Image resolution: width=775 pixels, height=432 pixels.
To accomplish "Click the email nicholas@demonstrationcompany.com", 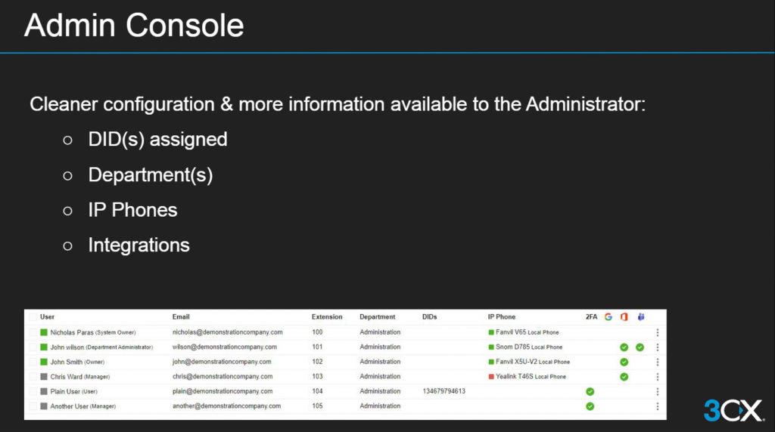I will tap(227, 332).
